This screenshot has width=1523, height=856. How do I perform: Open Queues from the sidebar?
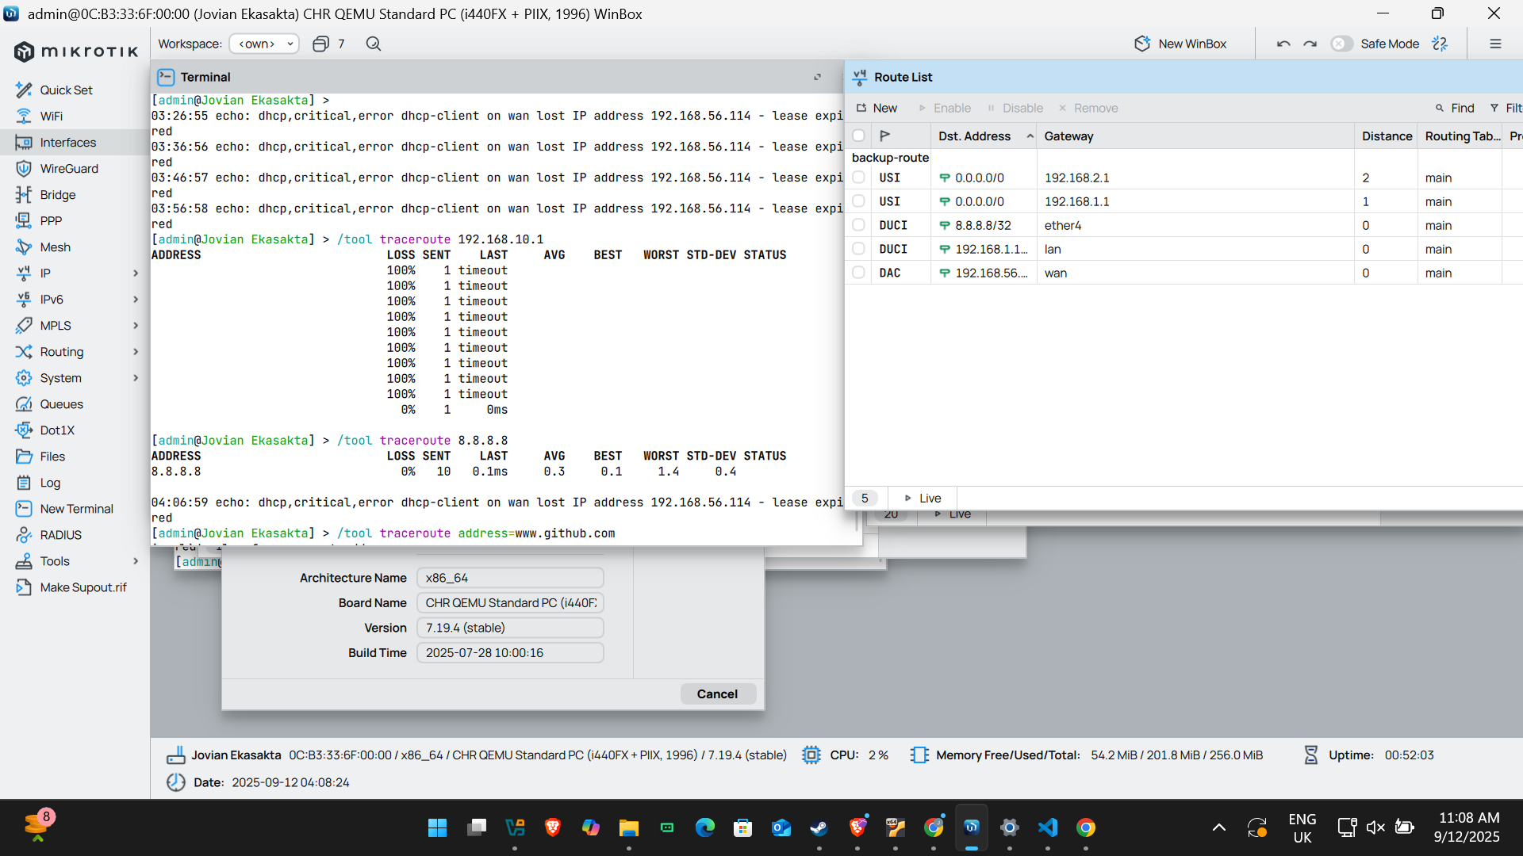click(62, 404)
